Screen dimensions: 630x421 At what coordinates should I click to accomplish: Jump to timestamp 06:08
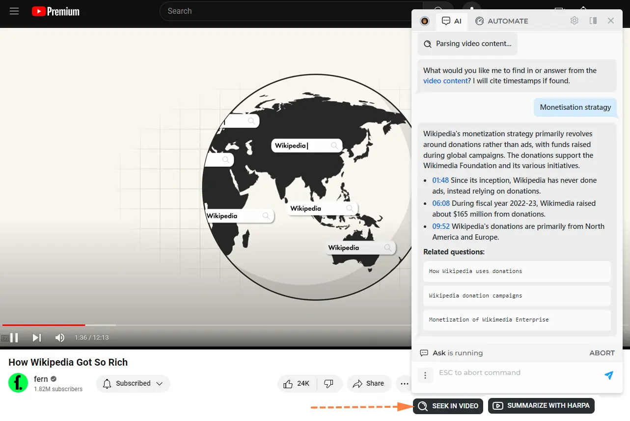tap(441, 203)
